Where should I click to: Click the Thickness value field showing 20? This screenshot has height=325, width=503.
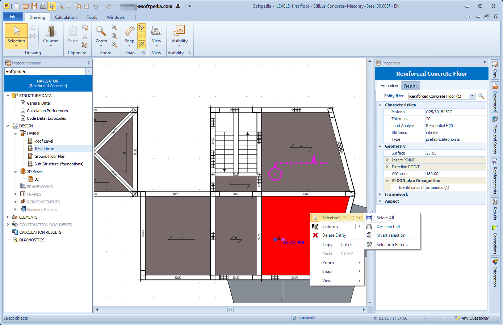point(456,119)
